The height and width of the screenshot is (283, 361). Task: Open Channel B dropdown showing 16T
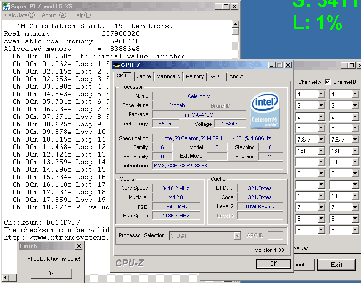click(x=355, y=151)
